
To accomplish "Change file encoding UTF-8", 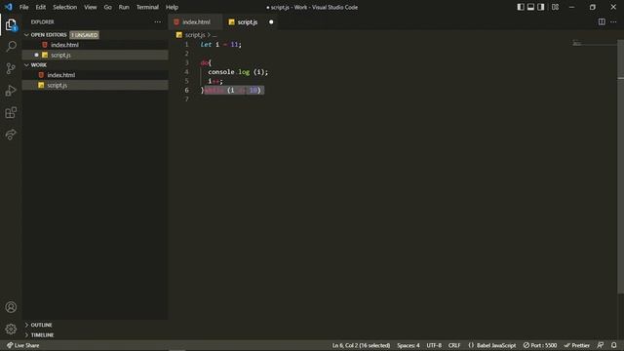I will (x=434, y=345).
